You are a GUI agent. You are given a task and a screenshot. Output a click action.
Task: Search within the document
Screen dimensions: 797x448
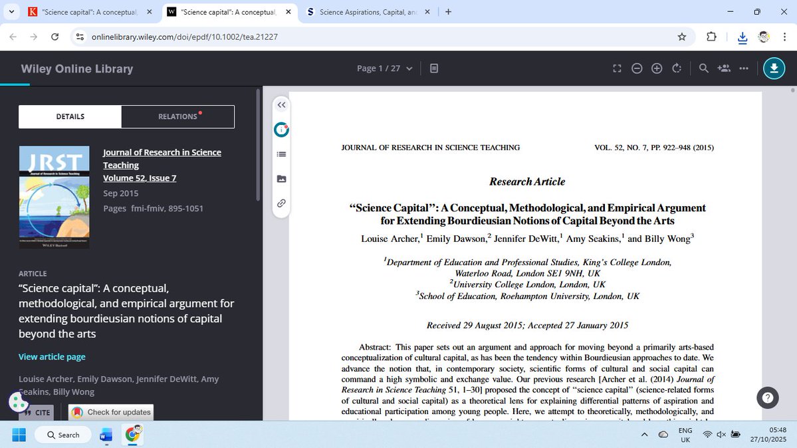(x=703, y=68)
